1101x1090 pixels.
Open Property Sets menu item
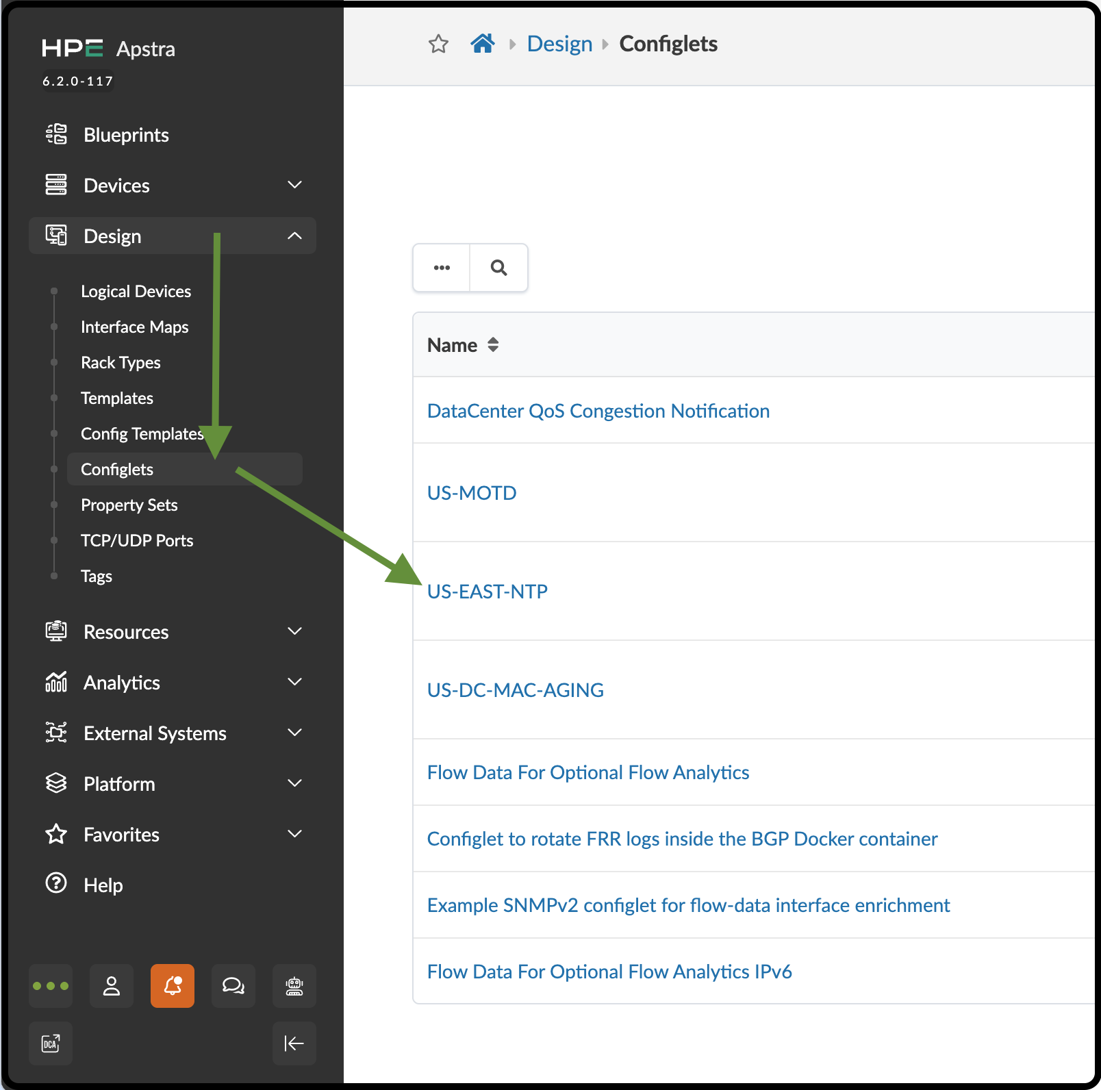point(129,505)
